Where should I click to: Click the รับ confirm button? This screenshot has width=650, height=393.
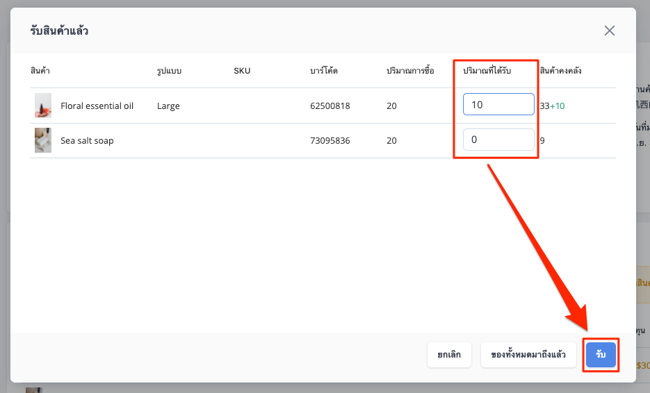[x=601, y=355]
